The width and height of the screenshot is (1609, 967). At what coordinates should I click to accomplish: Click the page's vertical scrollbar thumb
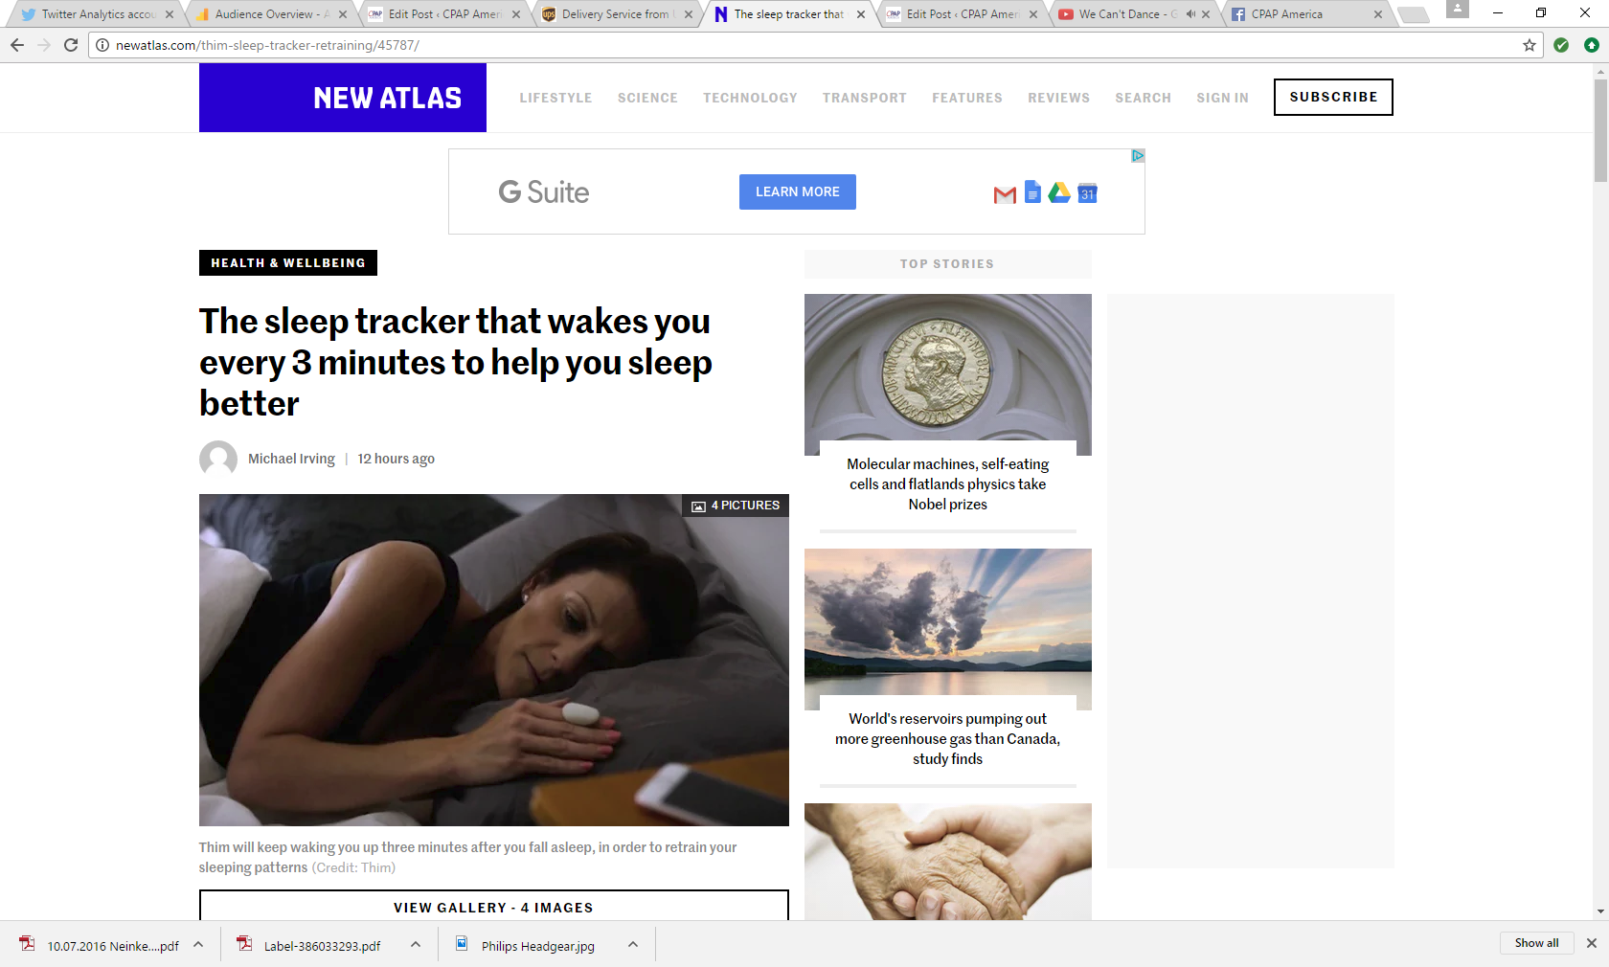(x=1600, y=130)
